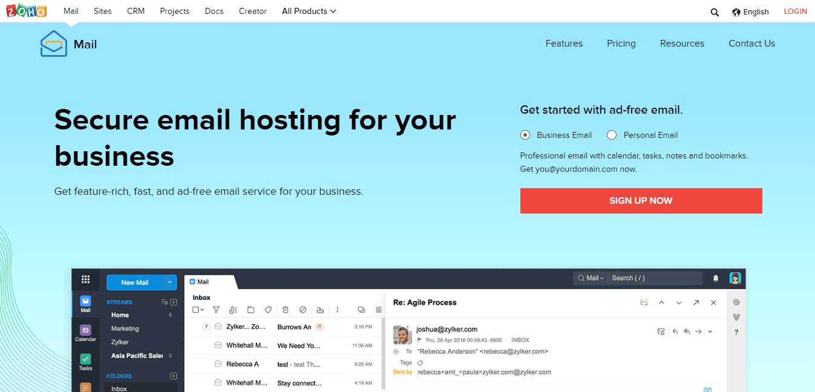Click the forward arrow icon
Viewport: 815px width, 392px height.
[698, 332]
